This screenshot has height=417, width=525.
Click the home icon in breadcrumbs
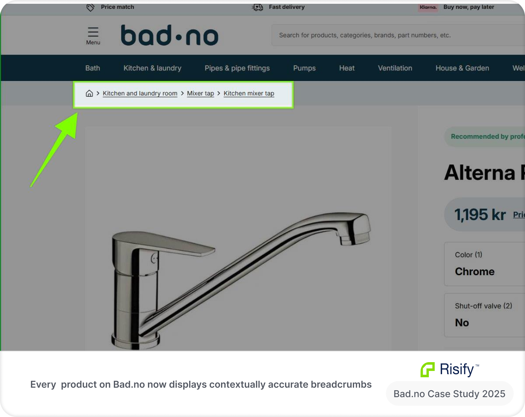point(89,93)
